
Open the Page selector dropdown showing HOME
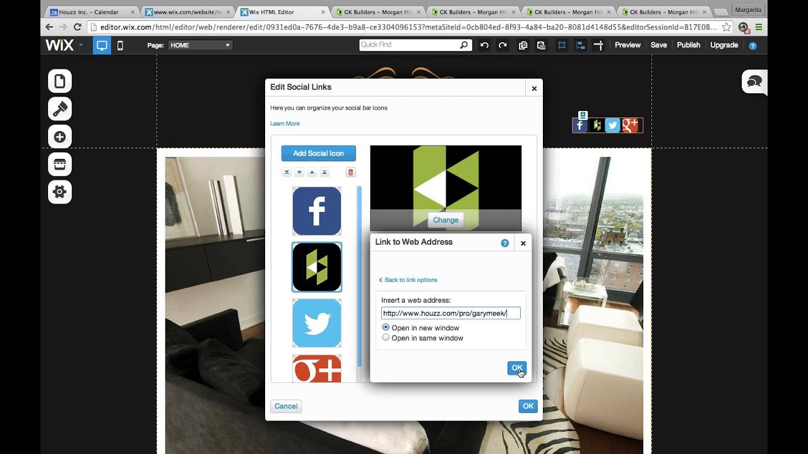coord(200,45)
